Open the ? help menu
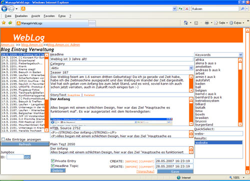The image size is (250, 181). pyautogui.click(x=70, y=16)
